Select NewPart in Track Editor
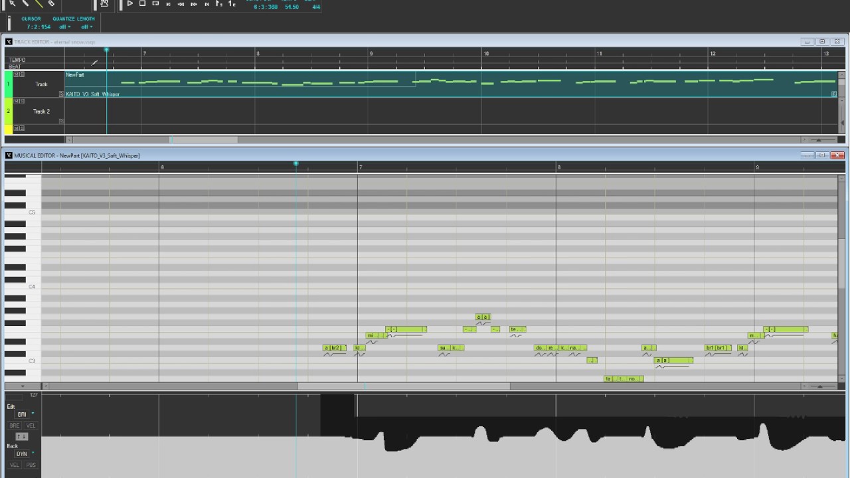850x478 pixels. pos(75,75)
